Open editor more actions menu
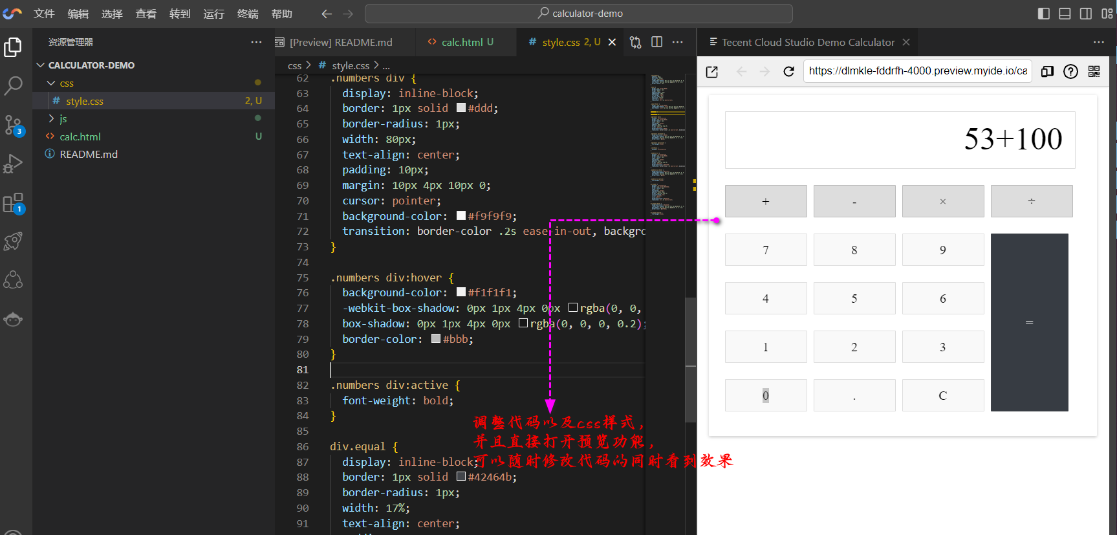The image size is (1117, 535). pyautogui.click(x=677, y=42)
